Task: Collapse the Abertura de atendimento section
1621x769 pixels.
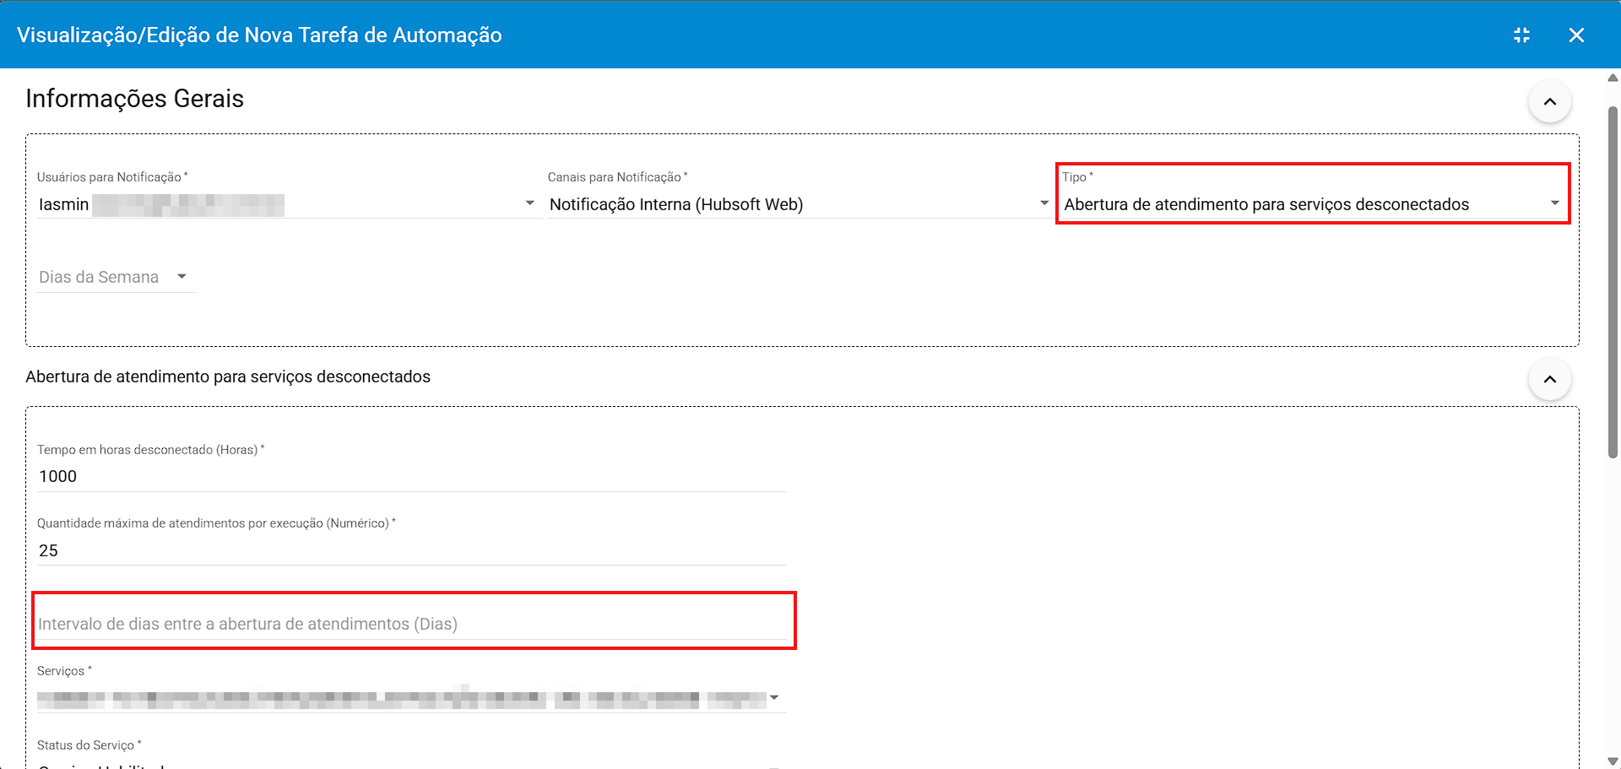Action: tap(1550, 379)
